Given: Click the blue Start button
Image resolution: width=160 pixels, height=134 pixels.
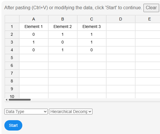Looking at the screenshot, I should pos(13,125).
